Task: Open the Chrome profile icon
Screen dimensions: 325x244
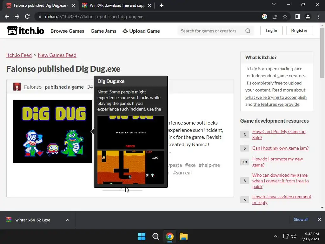Action: [308, 17]
